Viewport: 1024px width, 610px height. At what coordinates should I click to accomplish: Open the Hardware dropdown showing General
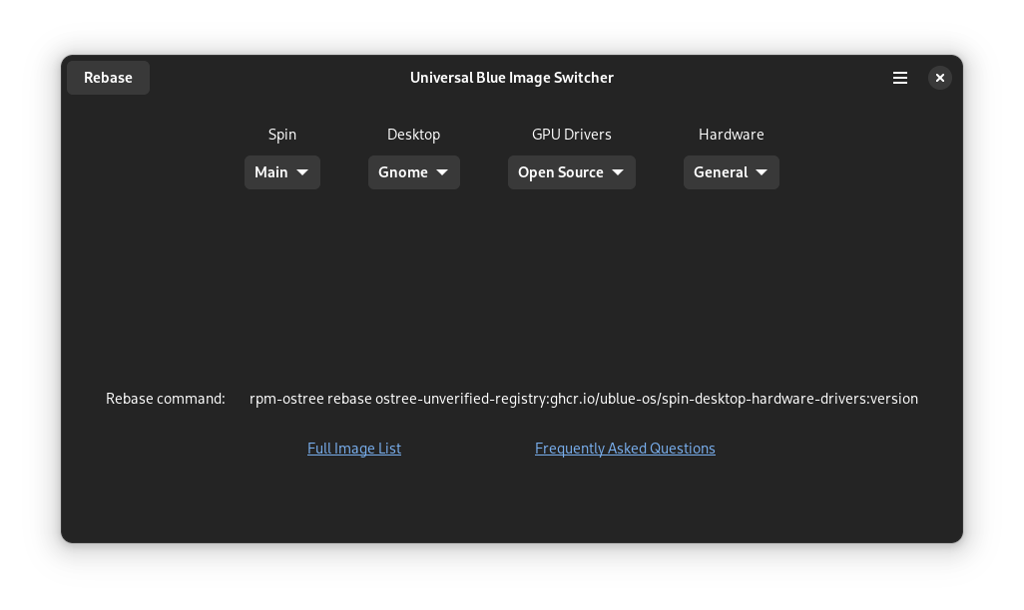point(732,172)
